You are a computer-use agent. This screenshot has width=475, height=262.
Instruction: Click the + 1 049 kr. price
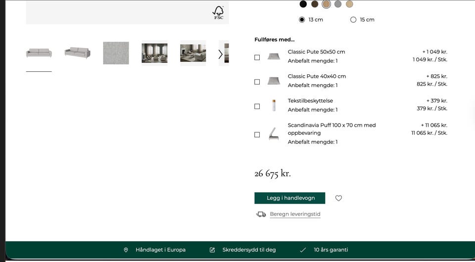(435, 52)
